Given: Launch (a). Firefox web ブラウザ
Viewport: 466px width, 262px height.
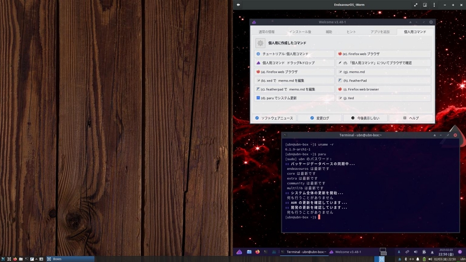Looking at the screenshot, I should (294, 72).
